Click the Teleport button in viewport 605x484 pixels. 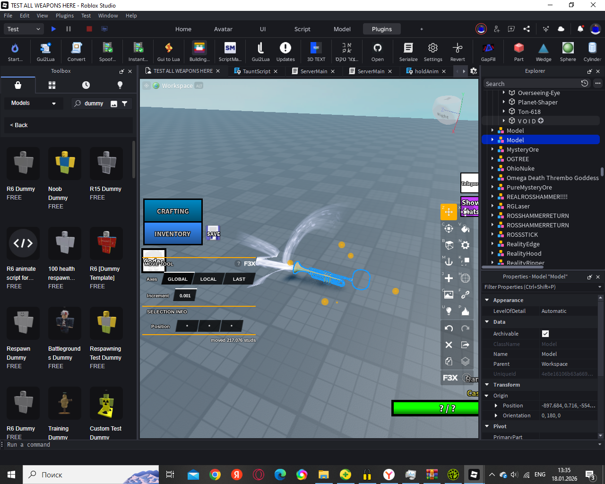coord(470,183)
